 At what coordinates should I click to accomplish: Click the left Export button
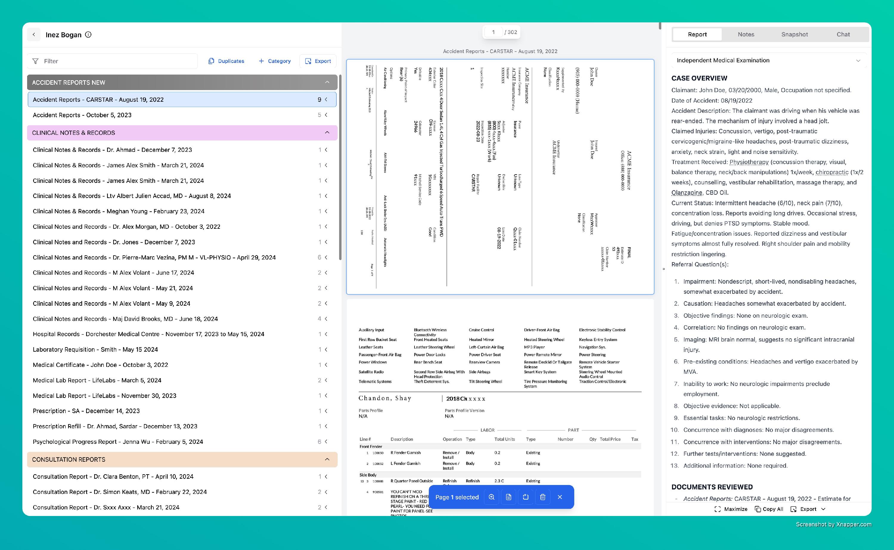pyautogui.click(x=318, y=61)
